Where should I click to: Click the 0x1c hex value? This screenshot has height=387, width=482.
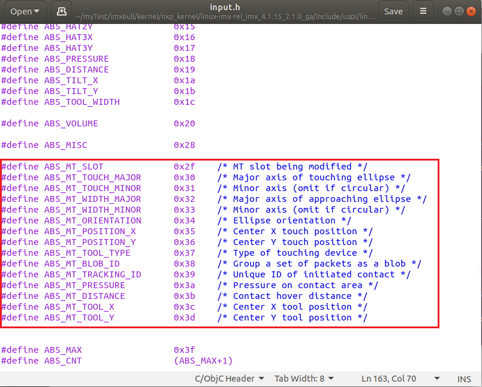point(184,102)
